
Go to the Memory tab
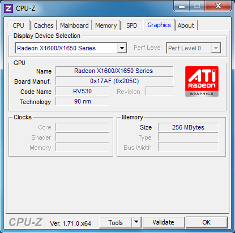click(106, 25)
